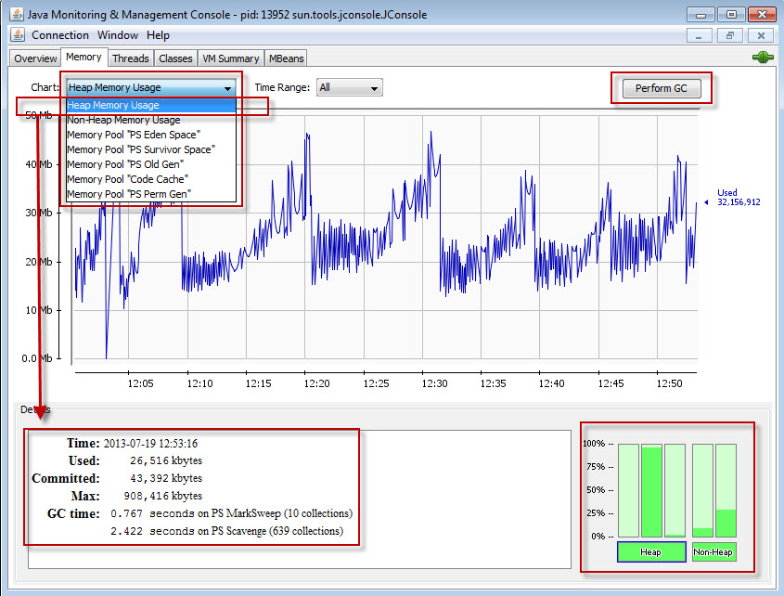Click the Used 32,156,912 chart value
The height and width of the screenshot is (596, 784).
[739, 198]
